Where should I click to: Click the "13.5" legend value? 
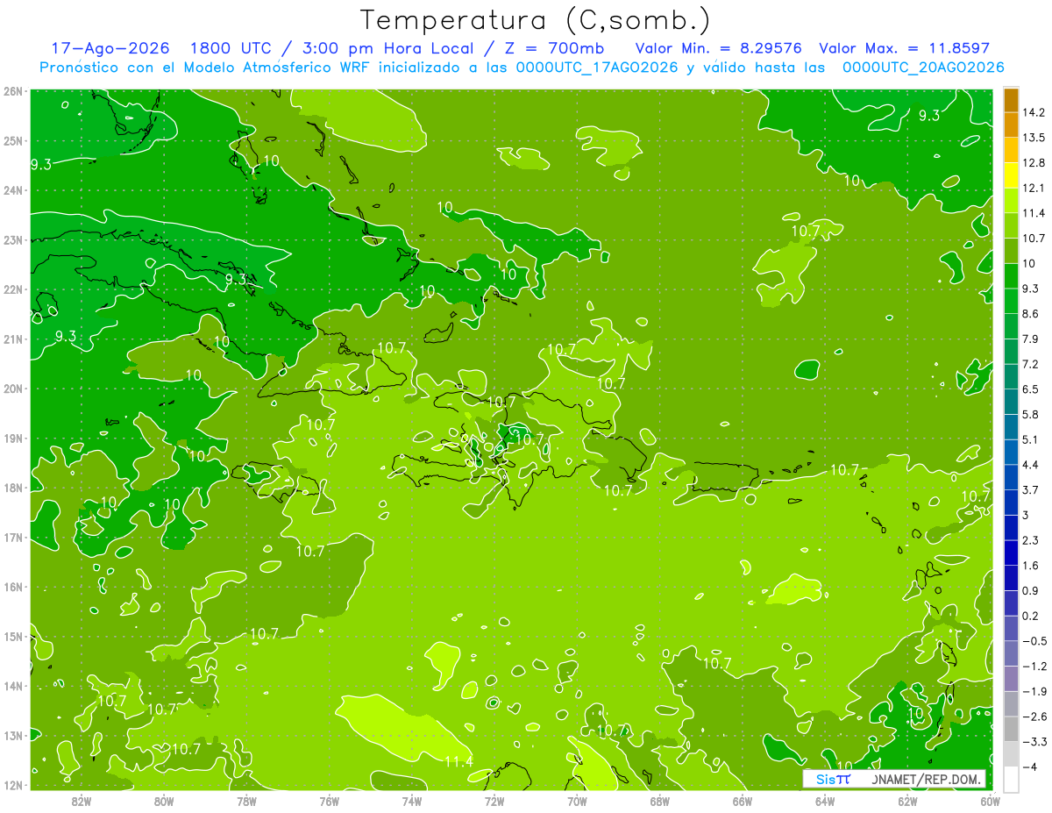[1034, 138]
